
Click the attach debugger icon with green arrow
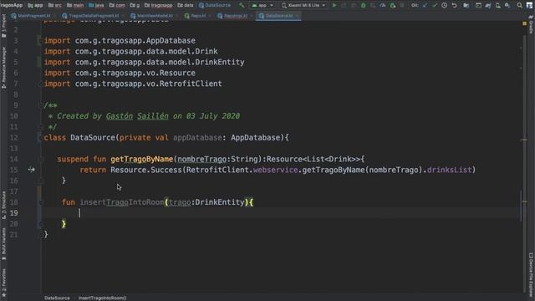393,5
